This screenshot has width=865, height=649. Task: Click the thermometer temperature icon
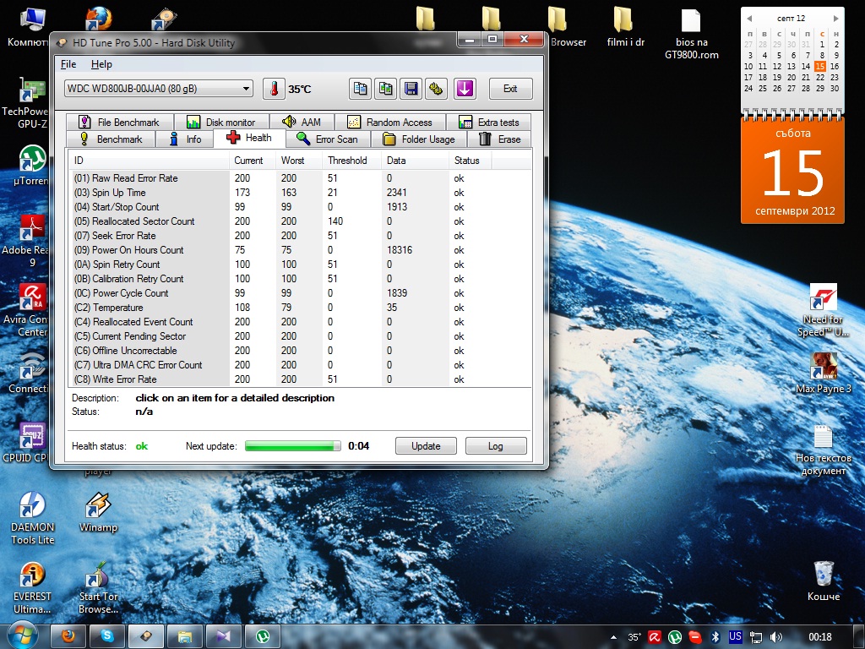pos(274,89)
